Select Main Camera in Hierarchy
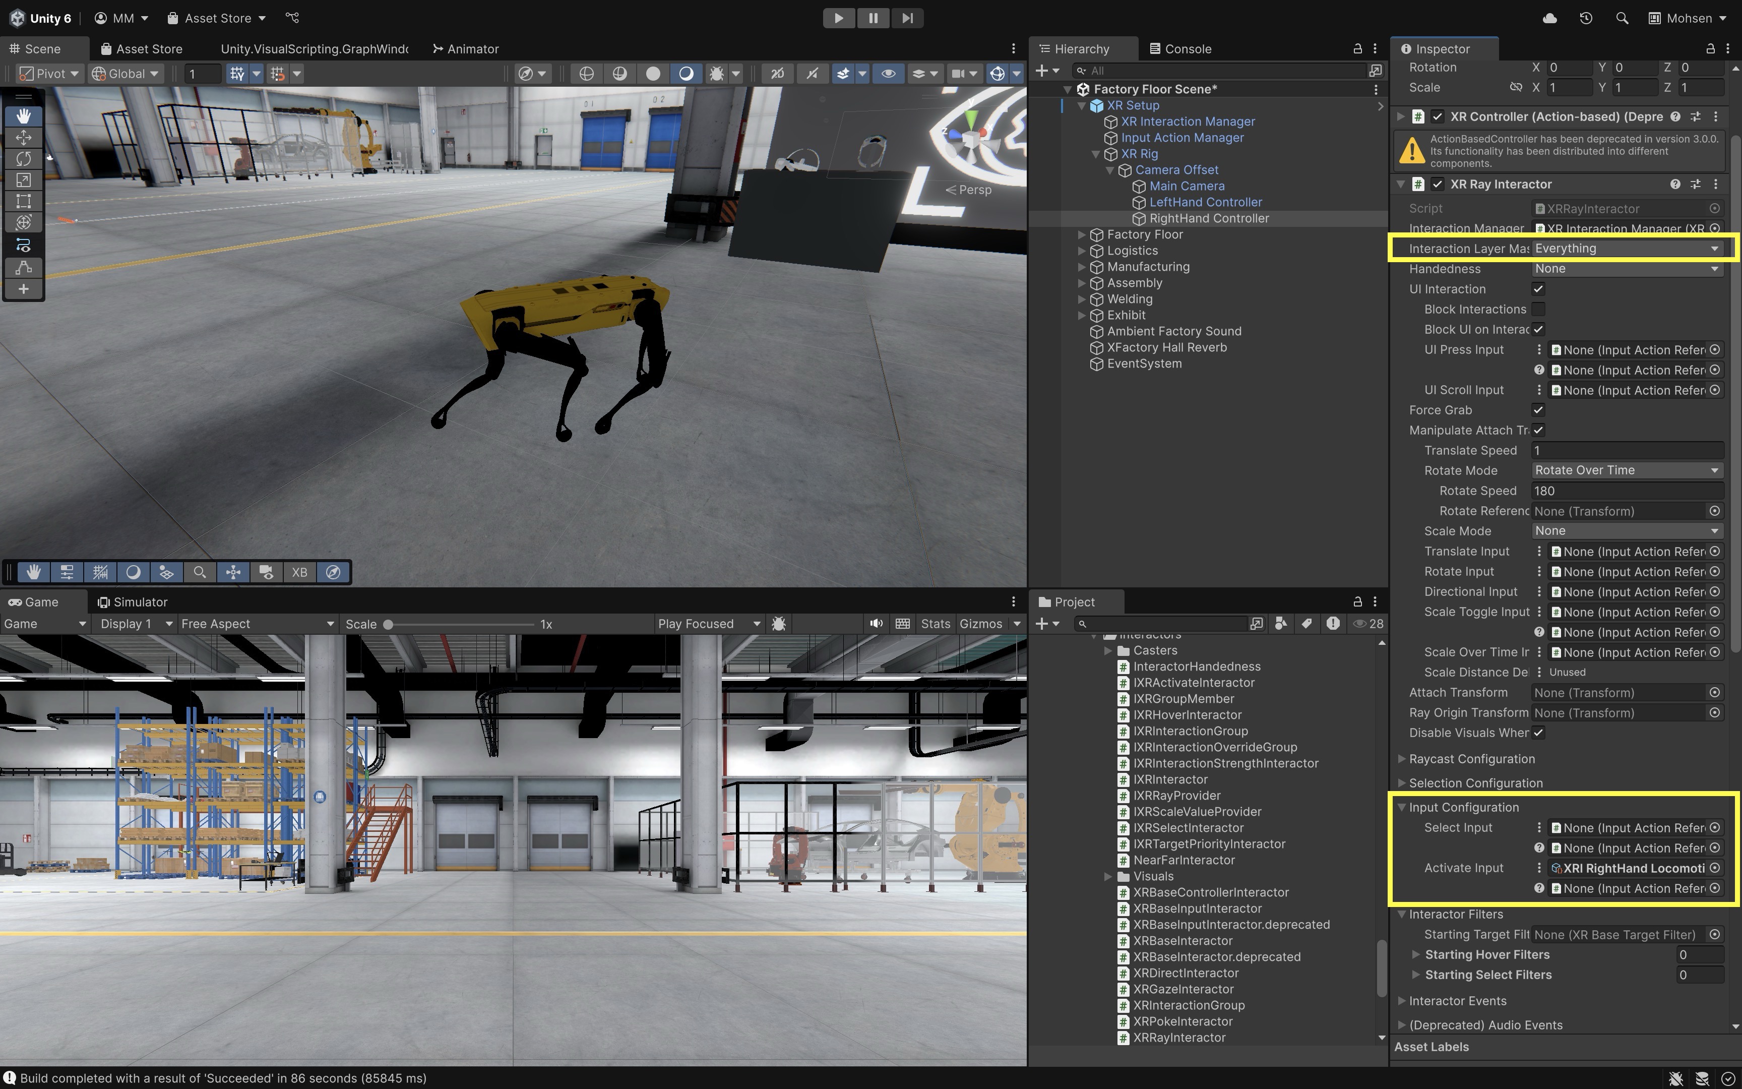Screen dimensions: 1742x1089 click(1187, 186)
